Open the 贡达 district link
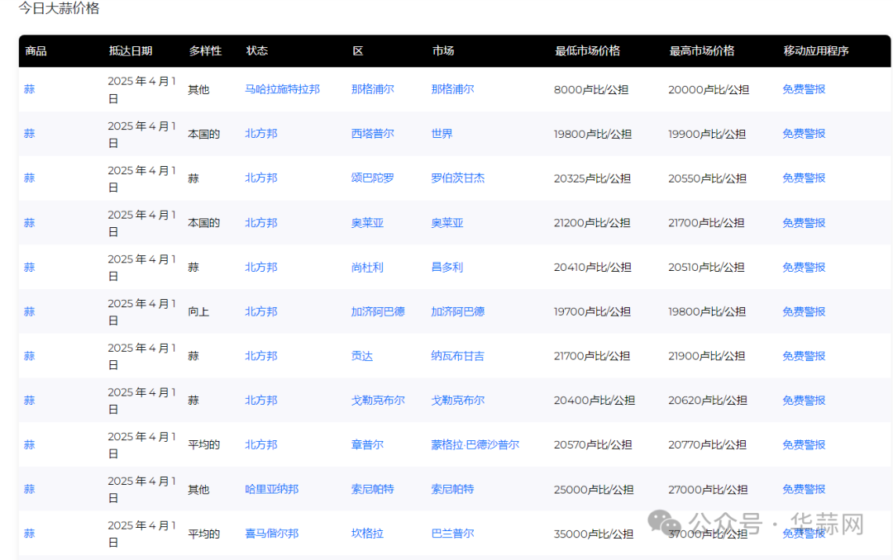 [362, 356]
